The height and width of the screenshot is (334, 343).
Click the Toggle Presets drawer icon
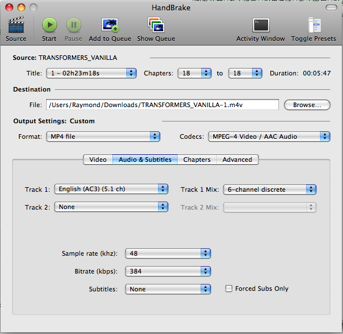coord(314,25)
